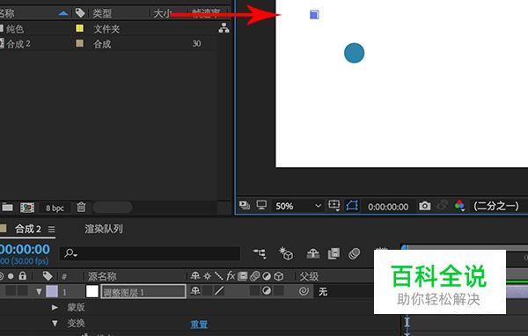This screenshot has width=528, height=336.
Task: Toggle hide shy layers icon in timeline toolbar
Action: (312, 253)
